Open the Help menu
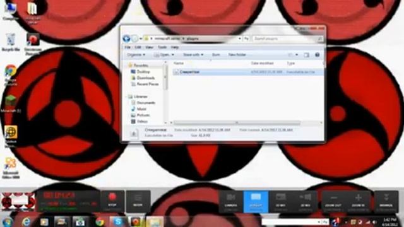 pos(175,47)
